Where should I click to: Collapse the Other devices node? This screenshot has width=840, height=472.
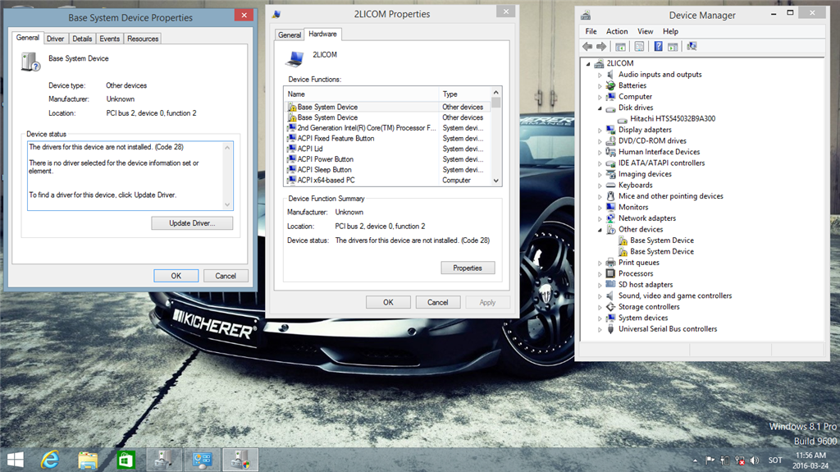600,230
